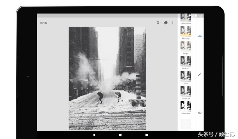Apply the Faded Glow look
Image resolution: width=238 pixels, height=139 pixels.
(x=186, y=18)
